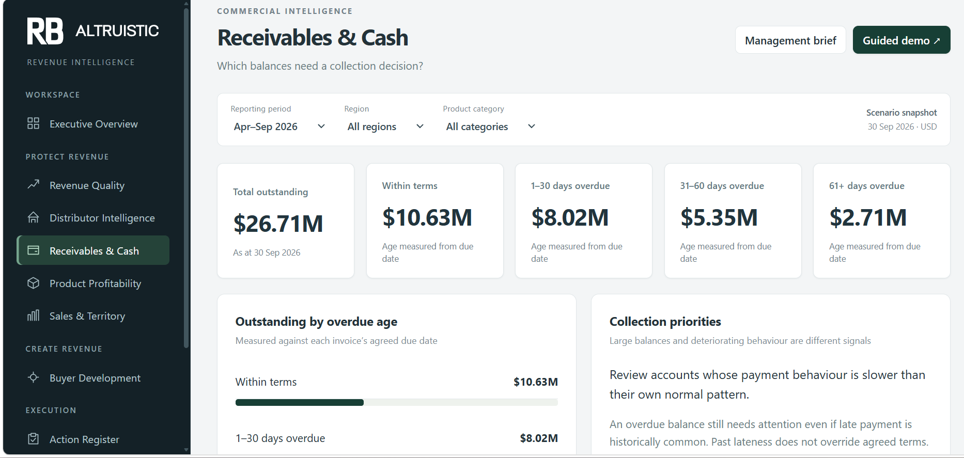Click the Sales & Territory bar chart icon
The width and height of the screenshot is (964, 458).
[34, 315]
